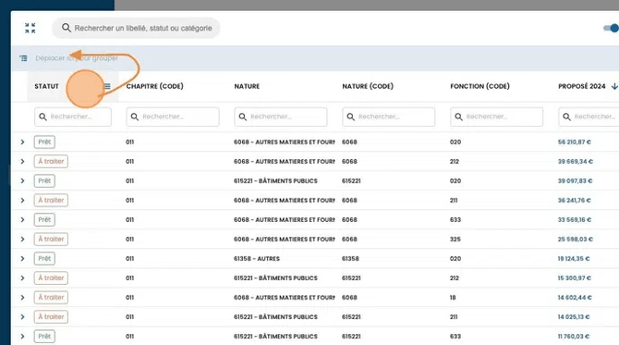Sort by the Nature column header

[x=247, y=86]
